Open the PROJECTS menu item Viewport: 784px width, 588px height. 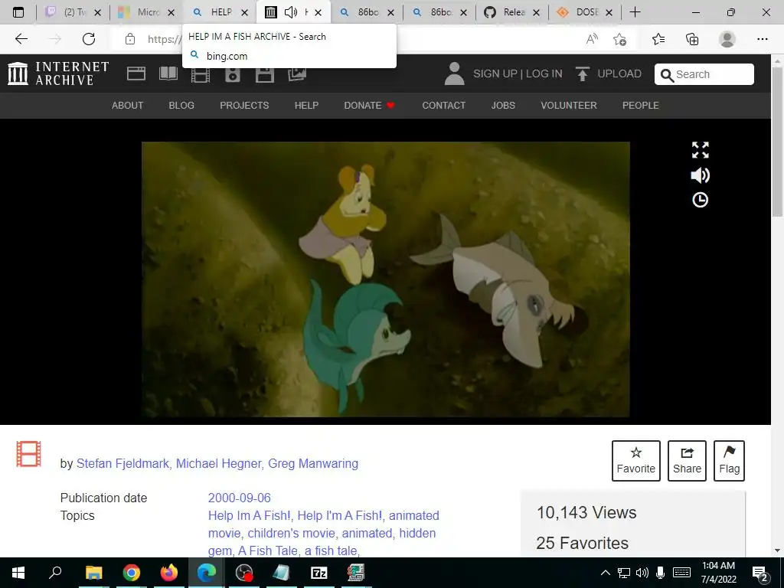[244, 106]
